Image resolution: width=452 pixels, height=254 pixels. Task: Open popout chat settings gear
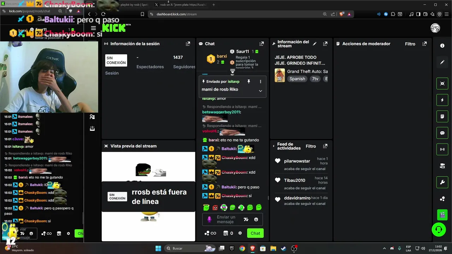pyautogui.click(x=69, y=234)
